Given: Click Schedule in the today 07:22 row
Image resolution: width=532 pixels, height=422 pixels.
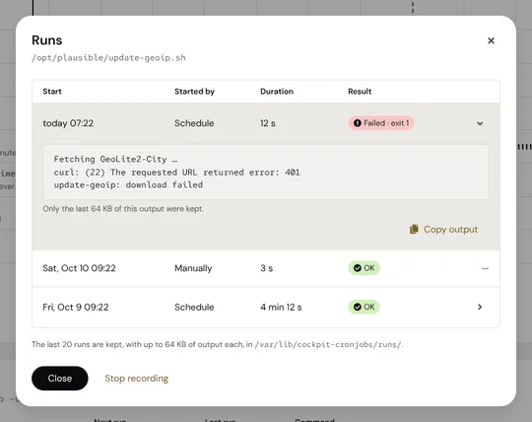Looking at the screenshot, I should [194, 123].
